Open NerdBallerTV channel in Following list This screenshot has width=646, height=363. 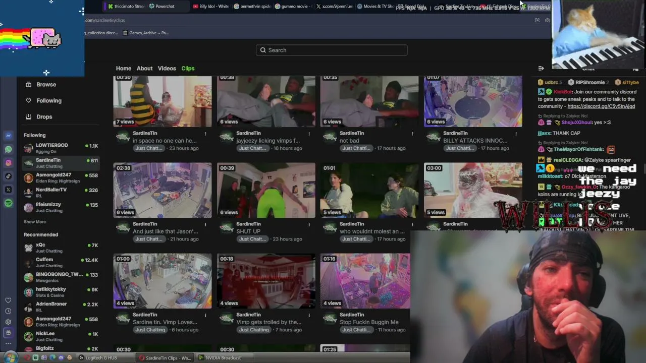[x=61, y=192]
